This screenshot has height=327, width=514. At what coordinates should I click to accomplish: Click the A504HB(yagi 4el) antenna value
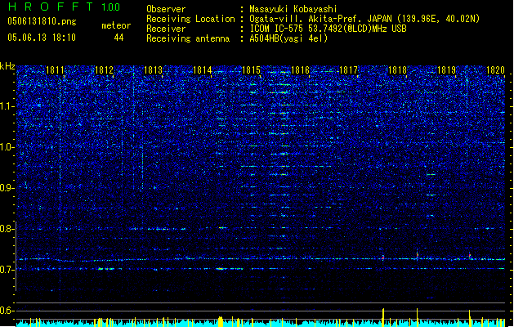pos(288,38)
